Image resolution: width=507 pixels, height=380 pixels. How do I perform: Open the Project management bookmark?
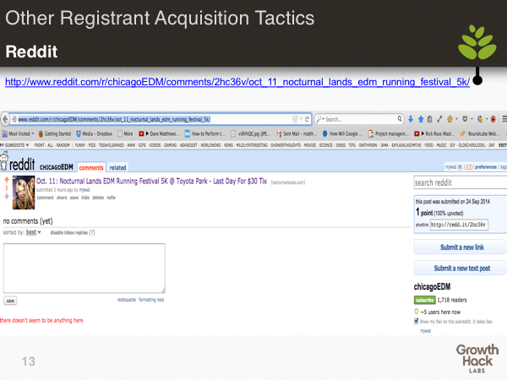(389, 133)
